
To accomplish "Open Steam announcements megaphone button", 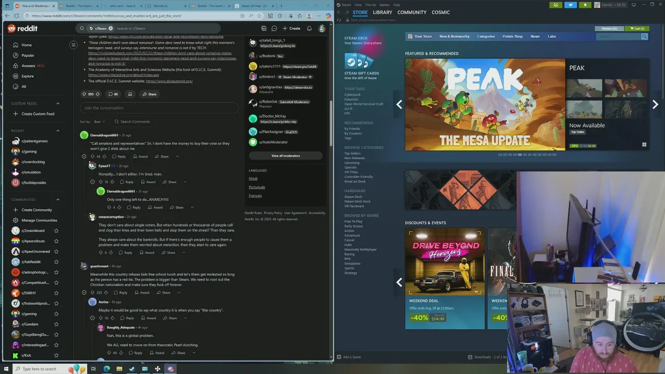I will click(570, 5).
